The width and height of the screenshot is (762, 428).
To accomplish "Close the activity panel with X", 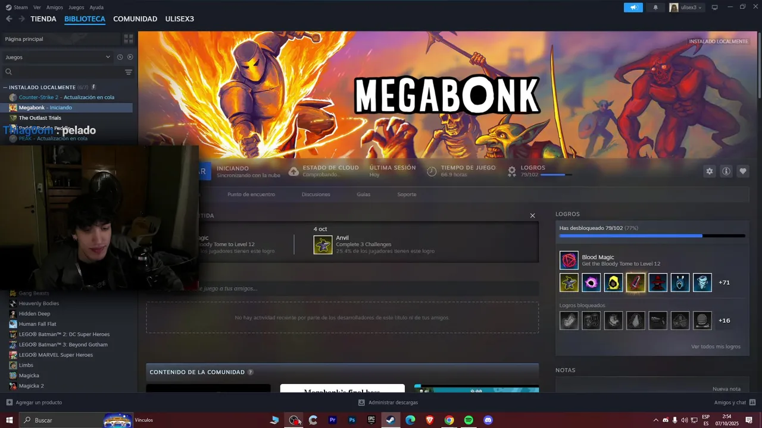I will 532,216.
